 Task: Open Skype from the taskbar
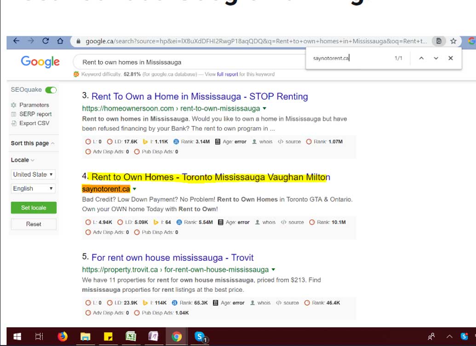point(200,337)
